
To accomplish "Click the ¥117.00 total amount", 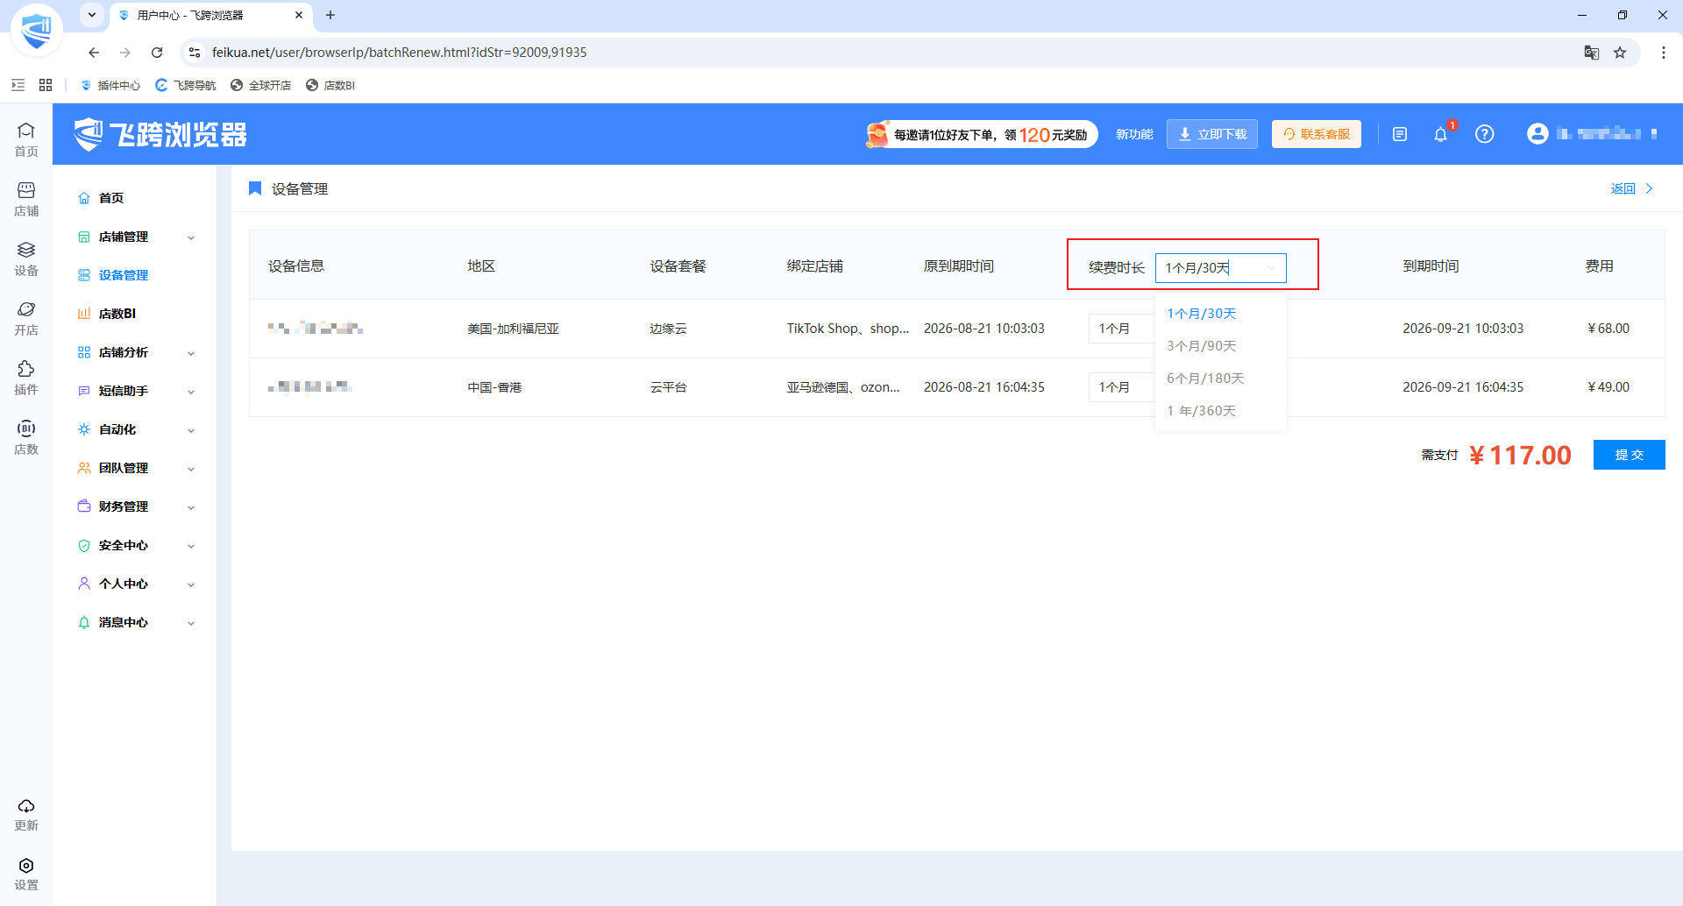I will tap(1520, 456).
